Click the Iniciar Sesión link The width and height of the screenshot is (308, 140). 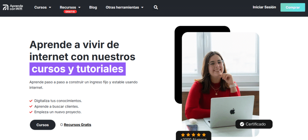264,7
